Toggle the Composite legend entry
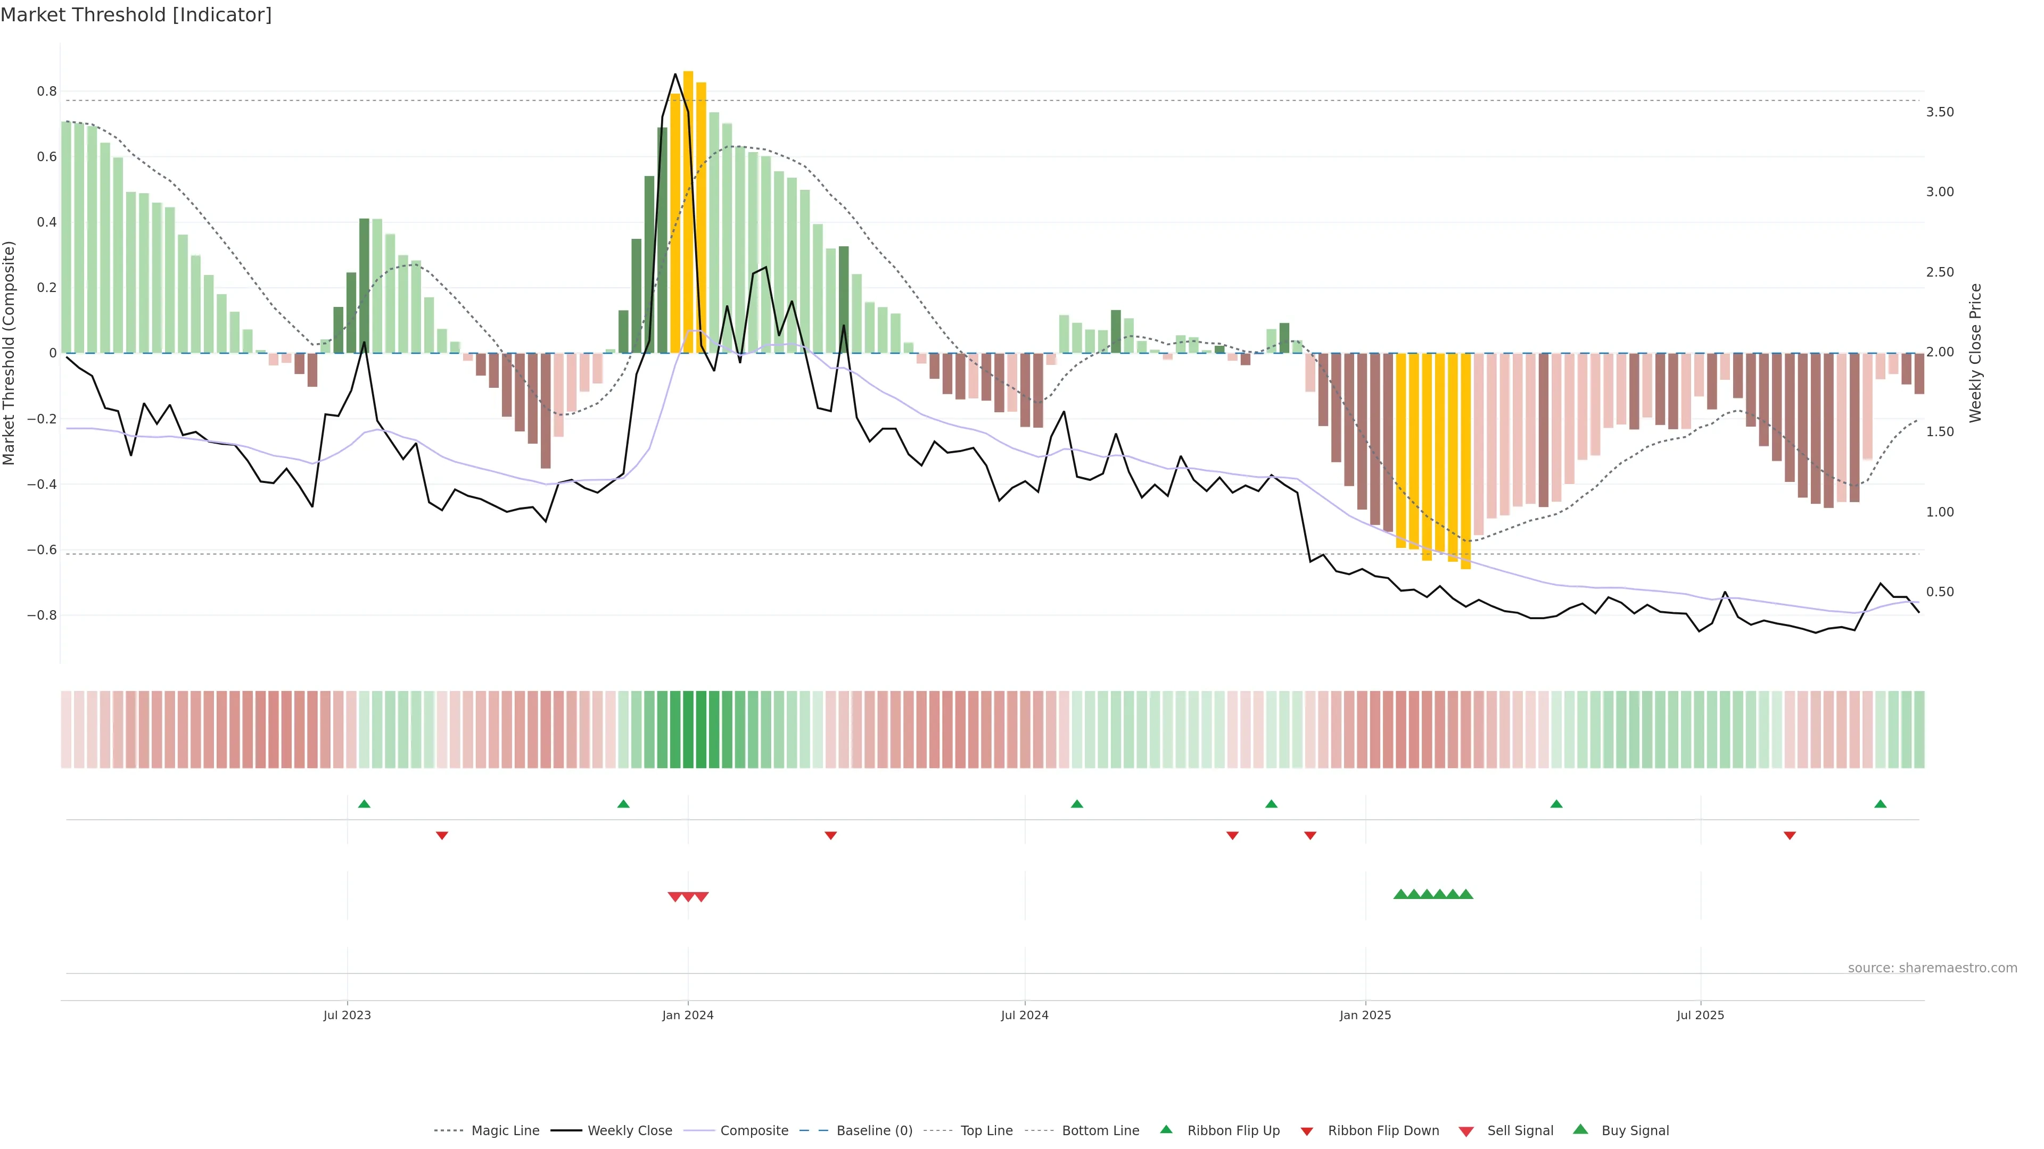Viewport: 2044px width, 1149px height. (754, 1131)
